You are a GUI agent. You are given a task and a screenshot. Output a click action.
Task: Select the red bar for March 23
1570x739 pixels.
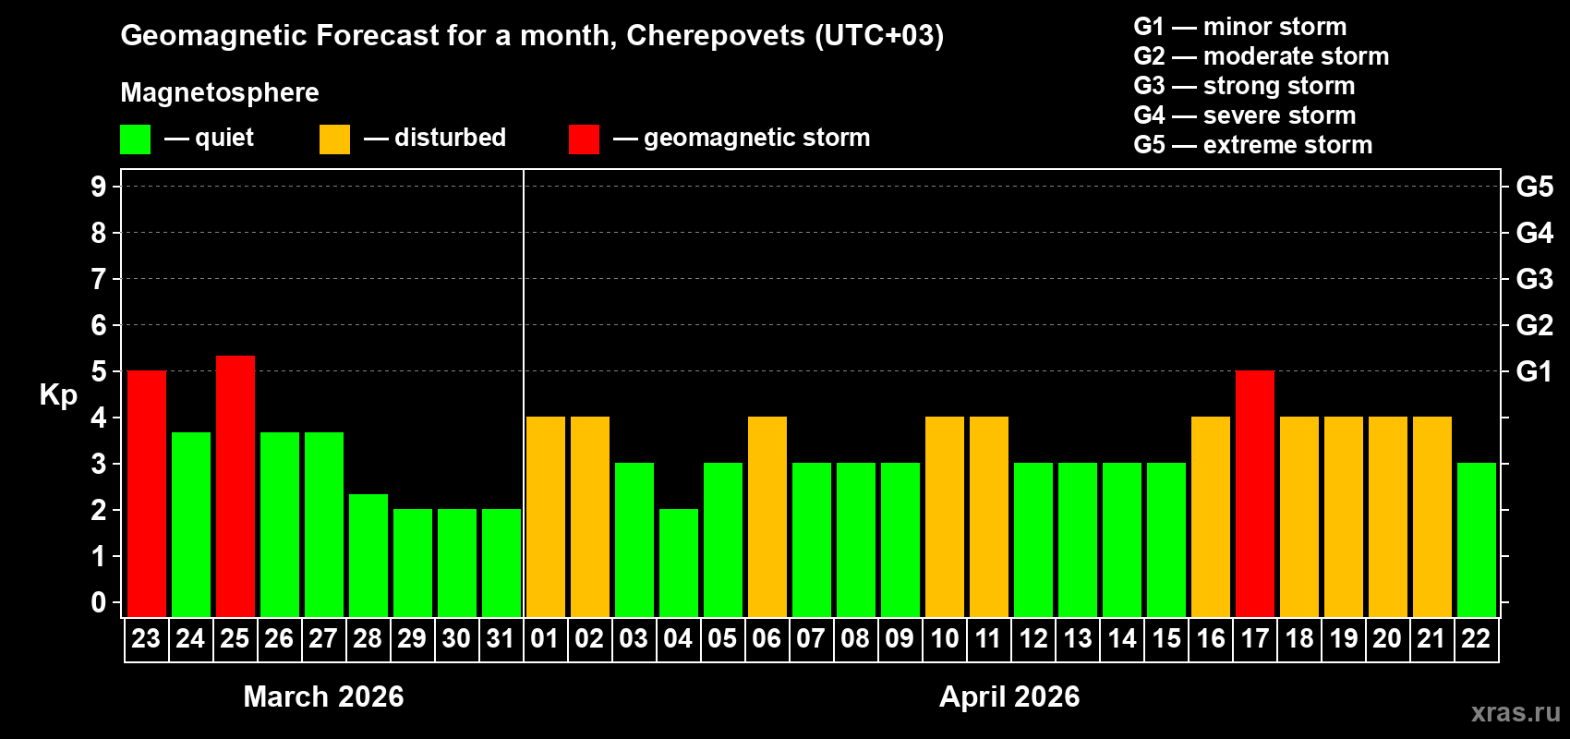pos(147,493)
